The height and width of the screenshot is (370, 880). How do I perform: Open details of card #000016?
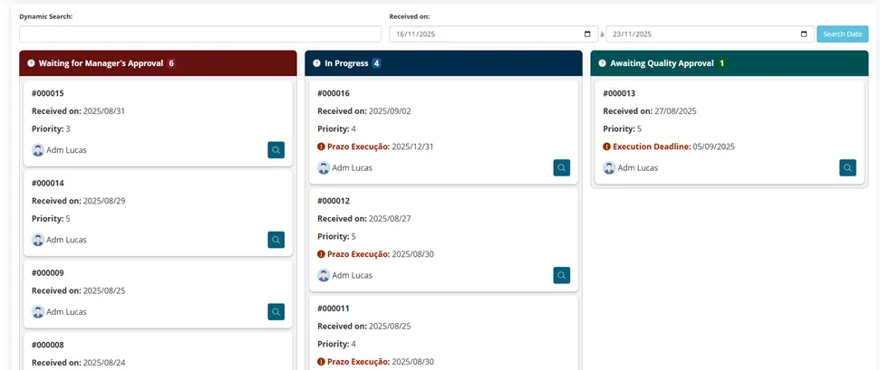click(562, 167)
